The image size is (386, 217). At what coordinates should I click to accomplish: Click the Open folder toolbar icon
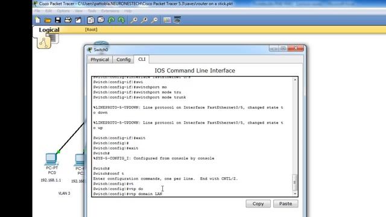[x=48, y=20]
